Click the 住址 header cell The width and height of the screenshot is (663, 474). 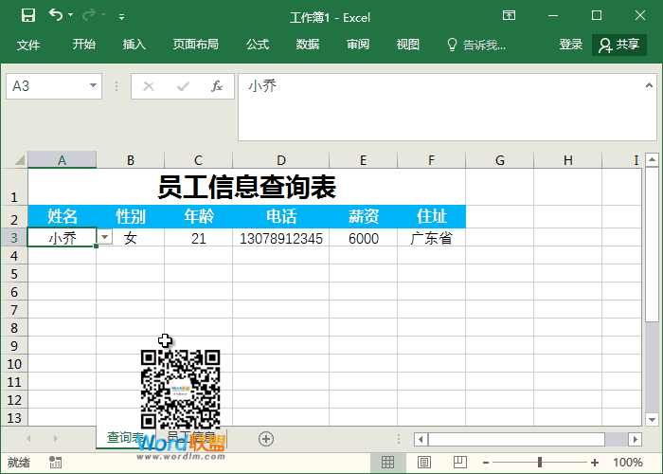(431, 216)
